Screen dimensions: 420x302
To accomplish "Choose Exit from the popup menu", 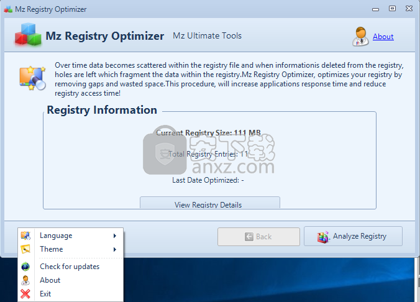I will 71,294.
